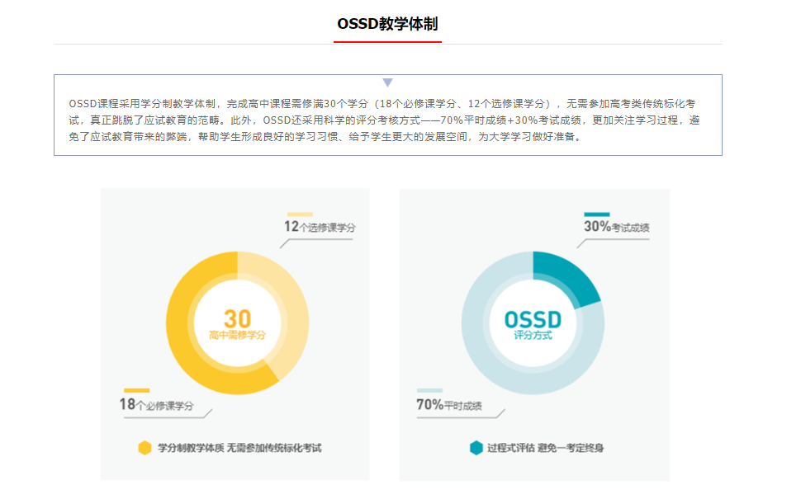The image size is (801, 499).
Task: Click the OSSD教学体制 section heading
Action: [x=387, y=24]
